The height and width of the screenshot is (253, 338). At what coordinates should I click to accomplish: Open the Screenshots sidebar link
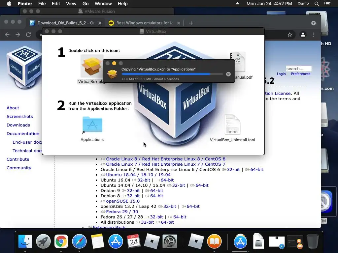[x=19, y=117]
